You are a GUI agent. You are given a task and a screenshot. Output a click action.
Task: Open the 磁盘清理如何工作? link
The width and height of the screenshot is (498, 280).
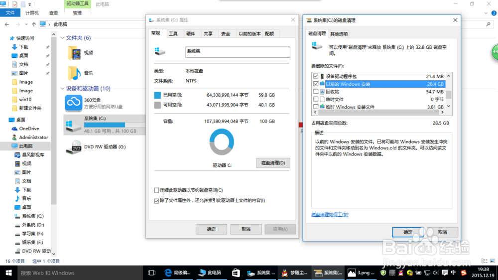[x=330, y=215]
